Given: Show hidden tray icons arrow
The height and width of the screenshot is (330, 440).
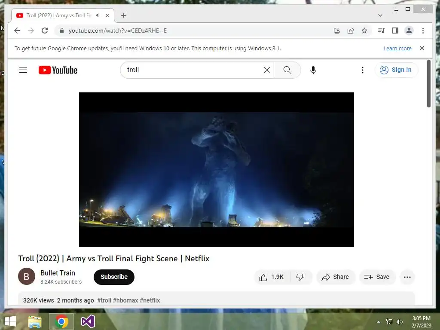Looking at the screenshot, I should pos(379,322).
